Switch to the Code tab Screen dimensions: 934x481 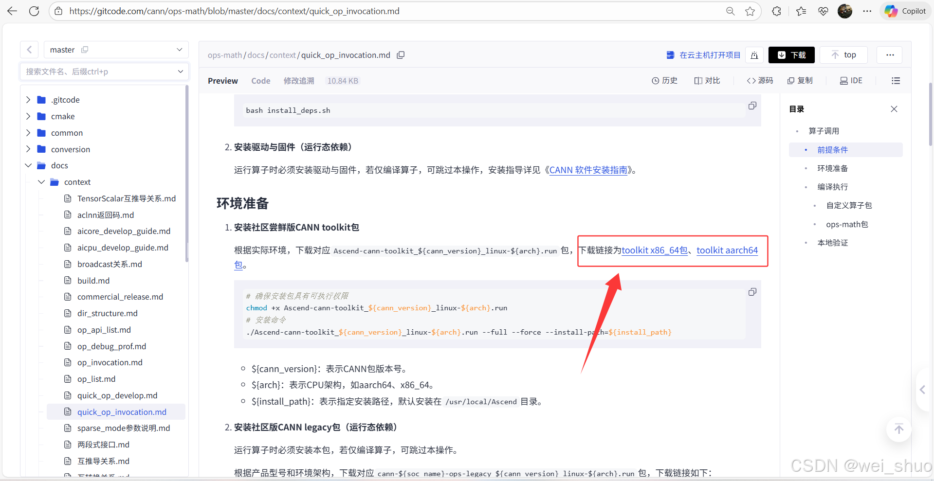tap(260, 81)
